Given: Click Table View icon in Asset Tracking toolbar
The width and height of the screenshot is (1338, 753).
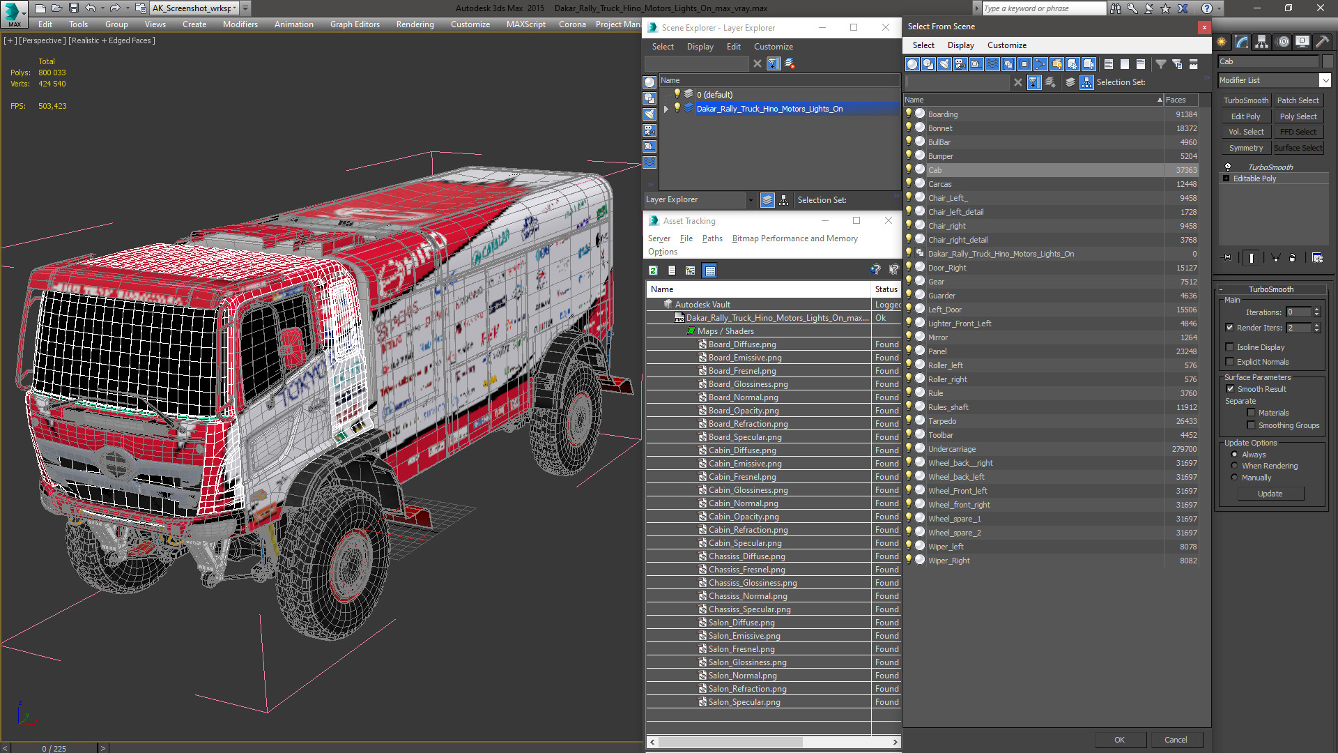Looking at the screenshot, I should pos(710,271).
